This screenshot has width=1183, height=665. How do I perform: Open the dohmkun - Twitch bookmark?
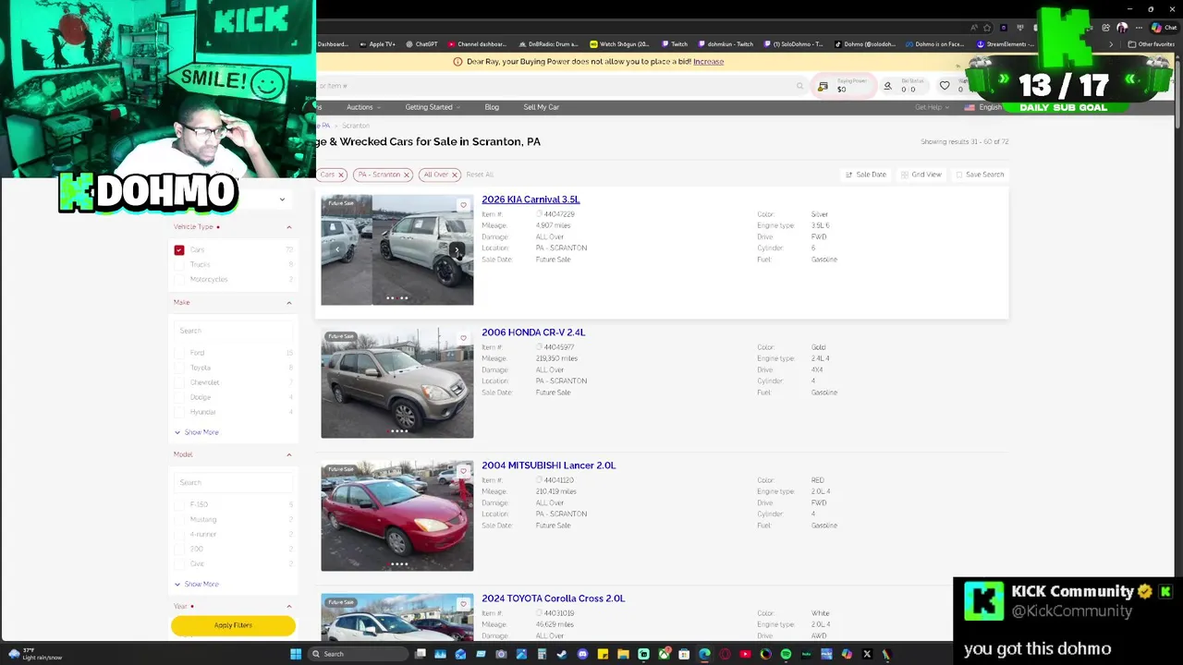[726, 44]
